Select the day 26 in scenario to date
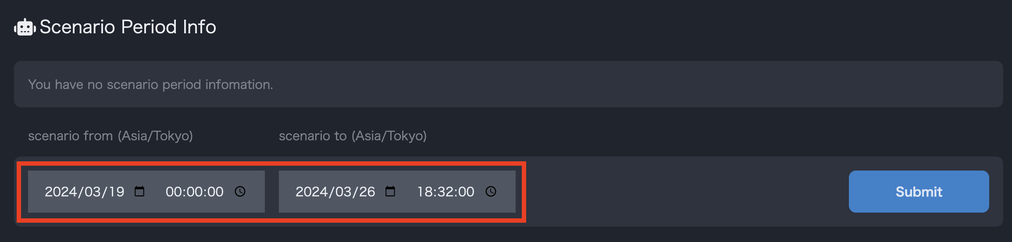 pyautogui.click(x=367, y=192)
